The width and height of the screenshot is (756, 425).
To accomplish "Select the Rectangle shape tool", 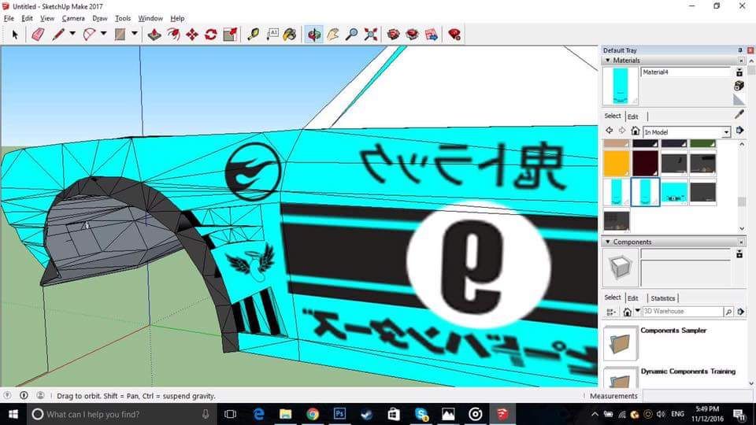I will tap(120, 35).
